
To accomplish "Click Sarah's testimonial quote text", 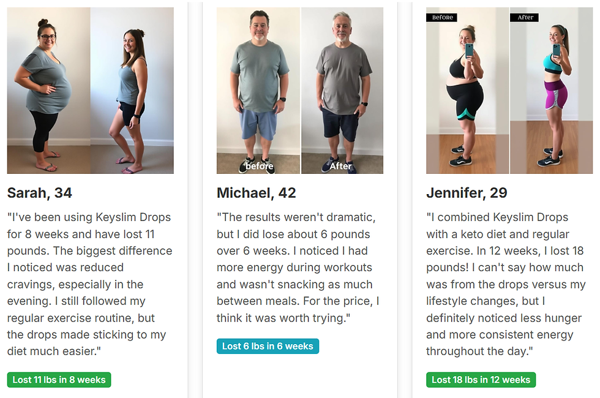I will point(90,284).
